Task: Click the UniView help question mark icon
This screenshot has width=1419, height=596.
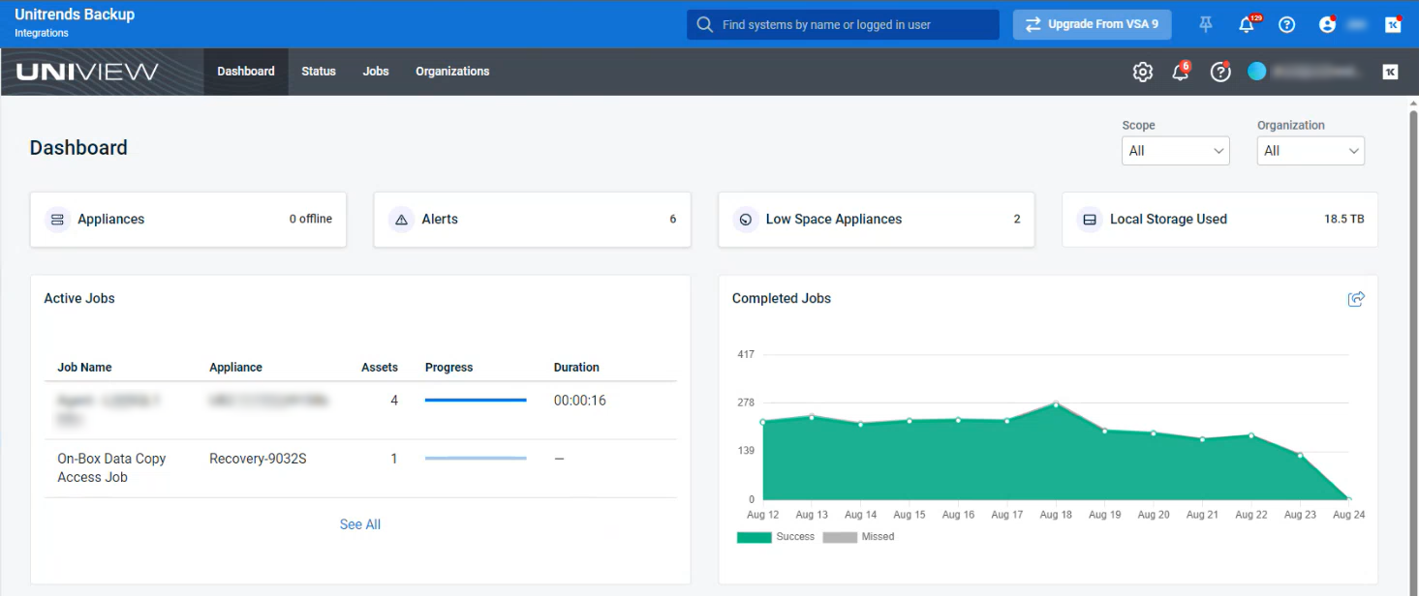Action: pos(1220,72)
